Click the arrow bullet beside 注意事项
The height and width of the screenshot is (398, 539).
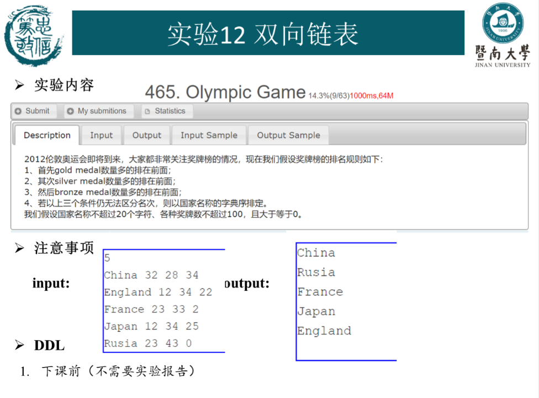[x=20, y=248]
